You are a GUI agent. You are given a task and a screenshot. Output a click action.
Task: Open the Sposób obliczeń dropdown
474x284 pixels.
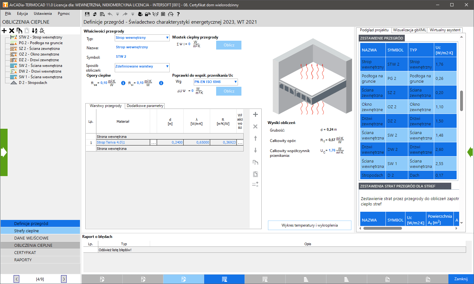pos(142,68)
